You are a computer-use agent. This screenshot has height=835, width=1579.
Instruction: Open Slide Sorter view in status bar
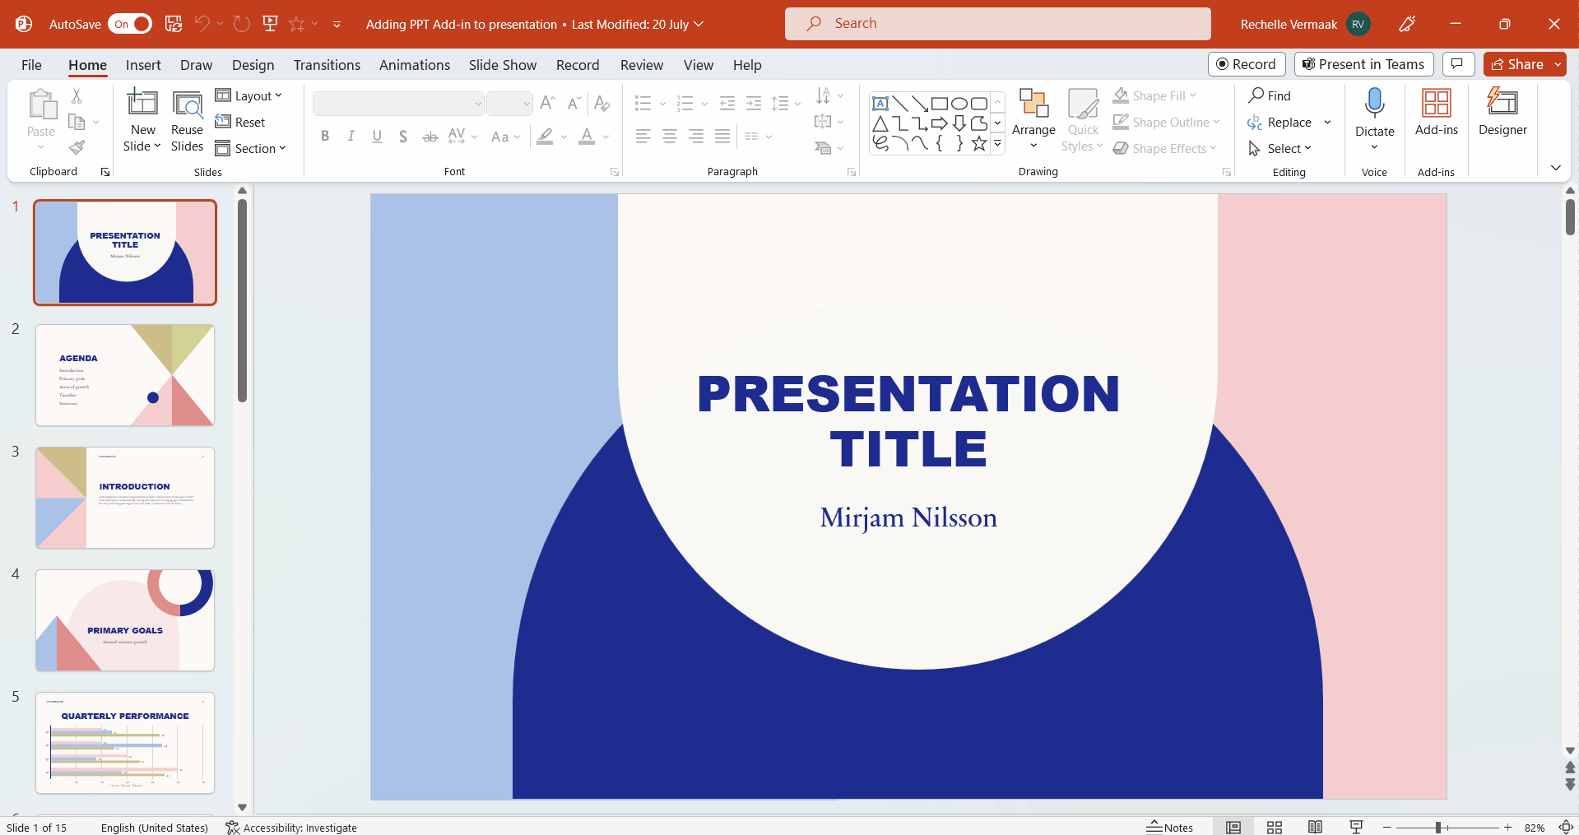(1275, 828)
